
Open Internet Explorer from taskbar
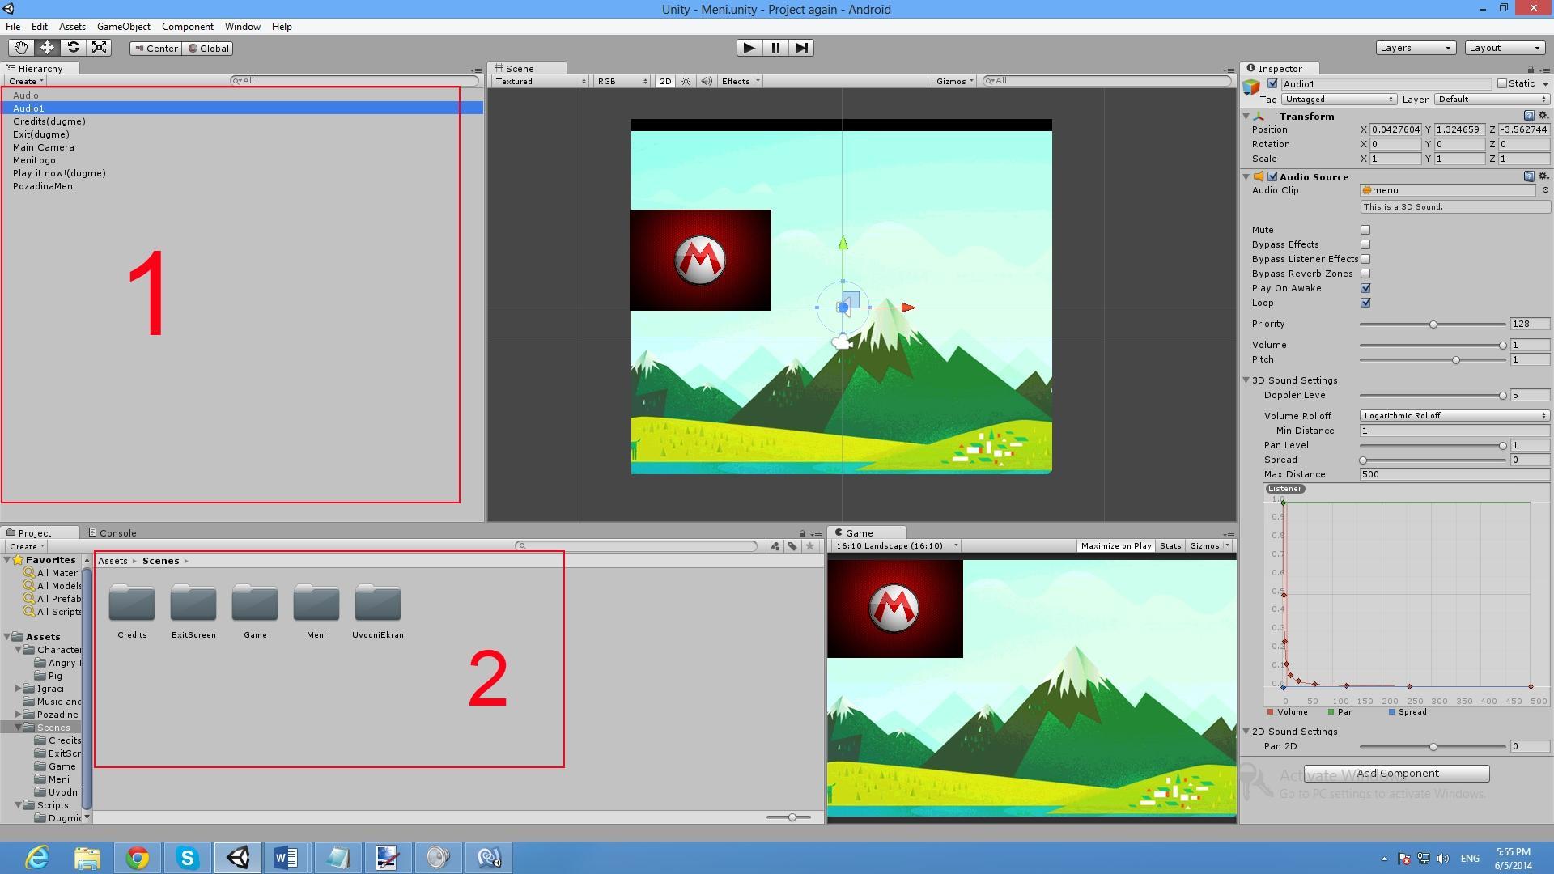37,858
